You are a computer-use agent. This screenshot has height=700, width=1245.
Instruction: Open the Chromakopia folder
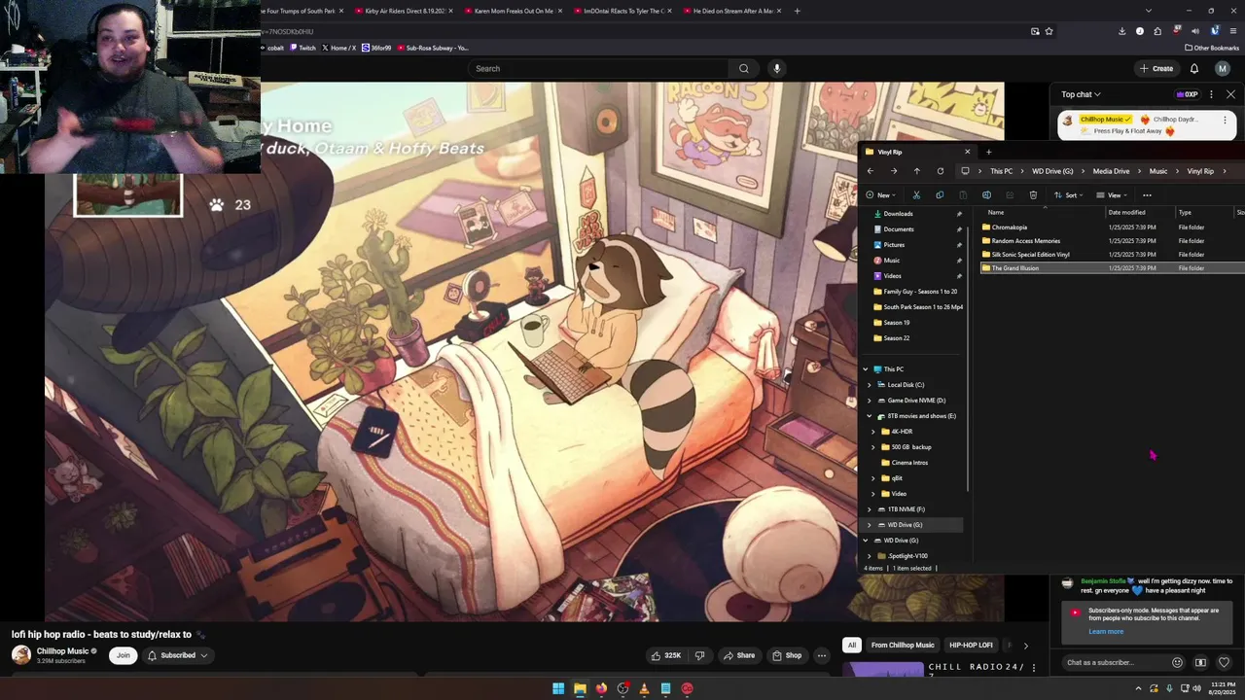tap(1009, 227)
